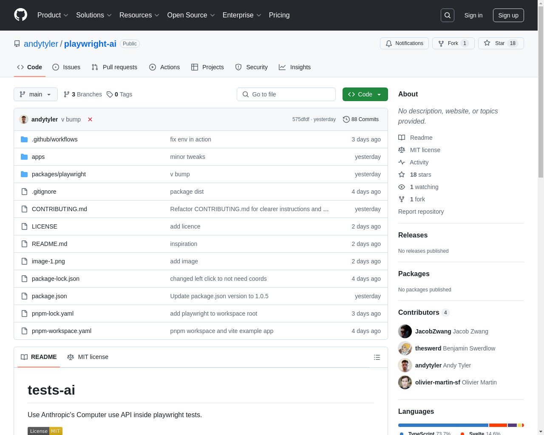Switch to the Projects tab
The width and height of the screenshot is (544, 435).
[207, 67]
